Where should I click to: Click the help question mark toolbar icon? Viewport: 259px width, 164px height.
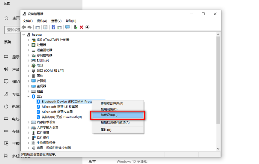53,27
